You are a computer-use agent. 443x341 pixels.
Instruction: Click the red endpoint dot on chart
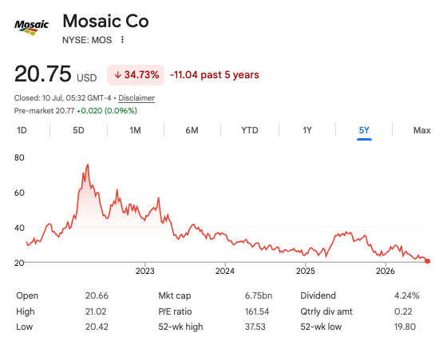pos(428,261)
